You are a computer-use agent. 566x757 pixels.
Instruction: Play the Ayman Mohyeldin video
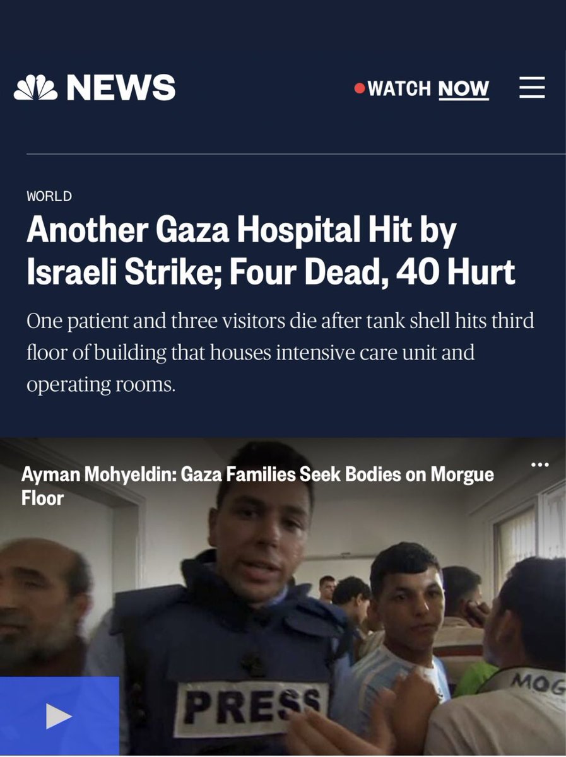(x=59, y=717)
